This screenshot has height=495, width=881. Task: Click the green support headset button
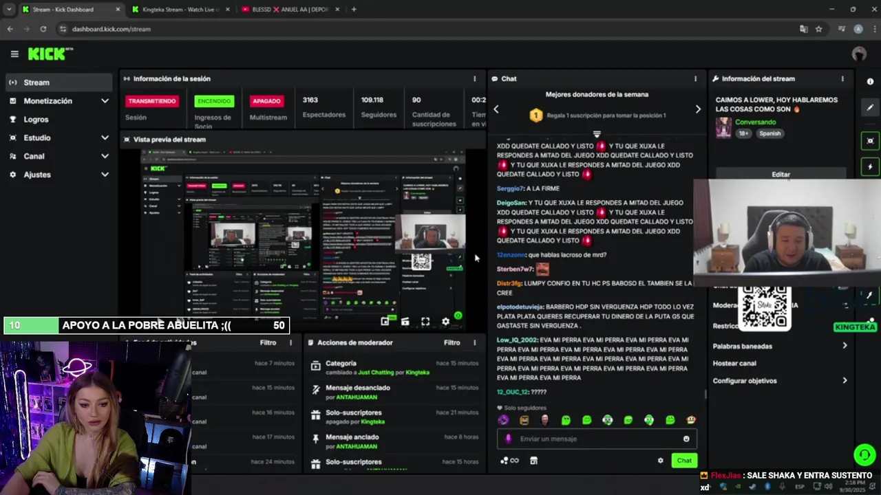[x=864, y=454]
